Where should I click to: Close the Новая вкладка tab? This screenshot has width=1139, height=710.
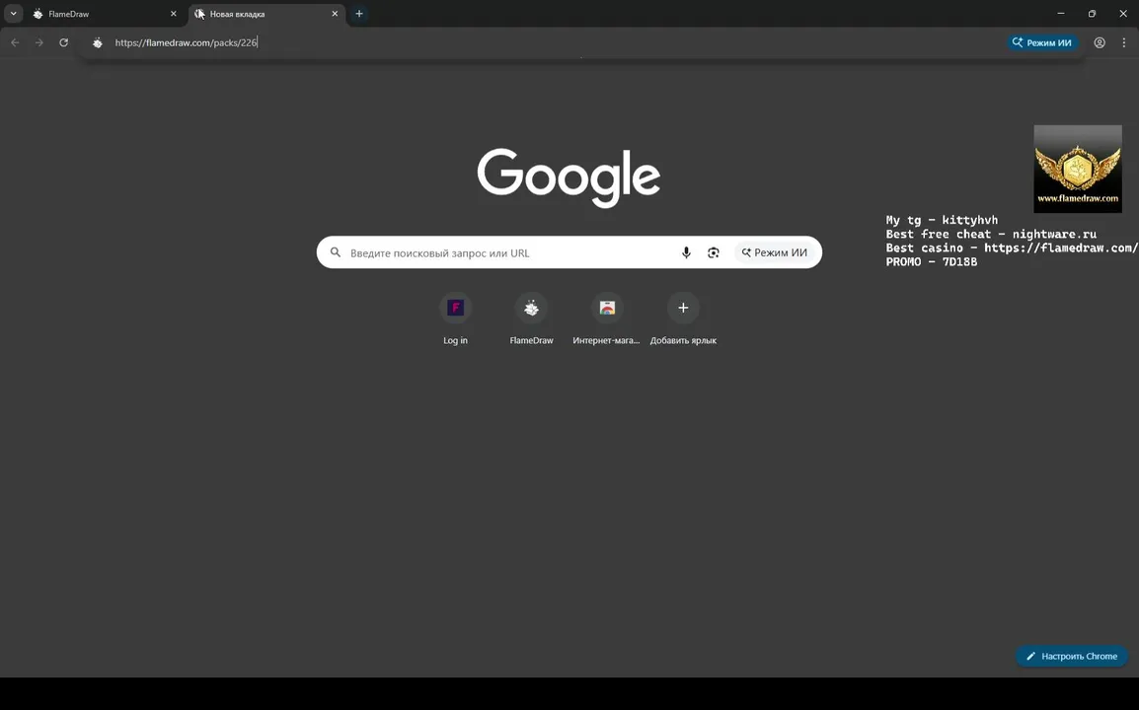click(335, 14)
